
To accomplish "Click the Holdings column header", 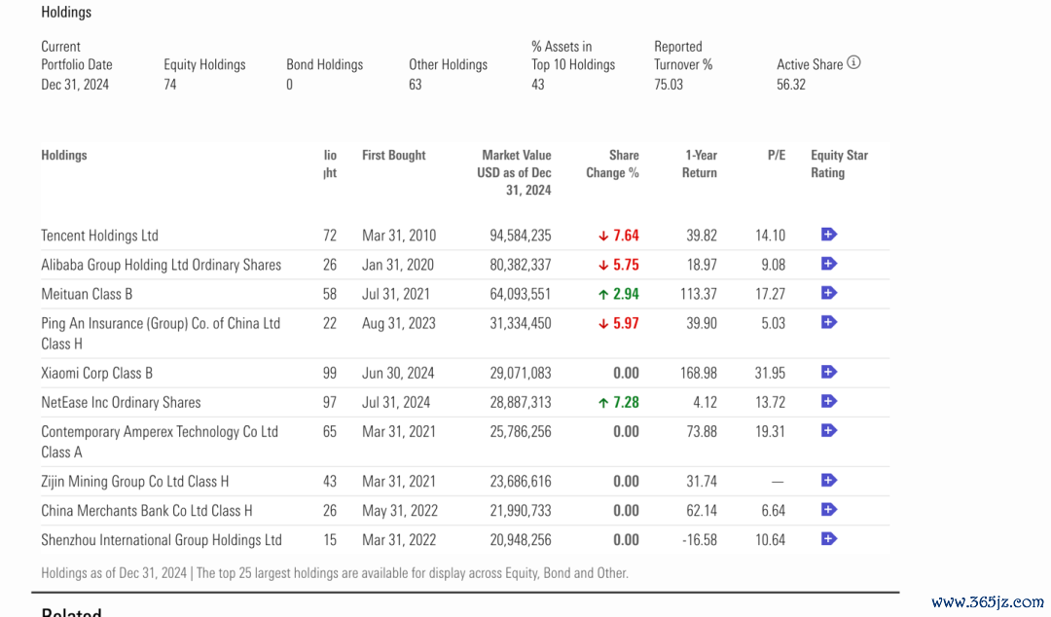I will tap(63, 155).
